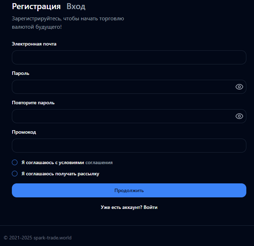
Task: Click the Электронная почта label
Action: (x=34, y=44)
